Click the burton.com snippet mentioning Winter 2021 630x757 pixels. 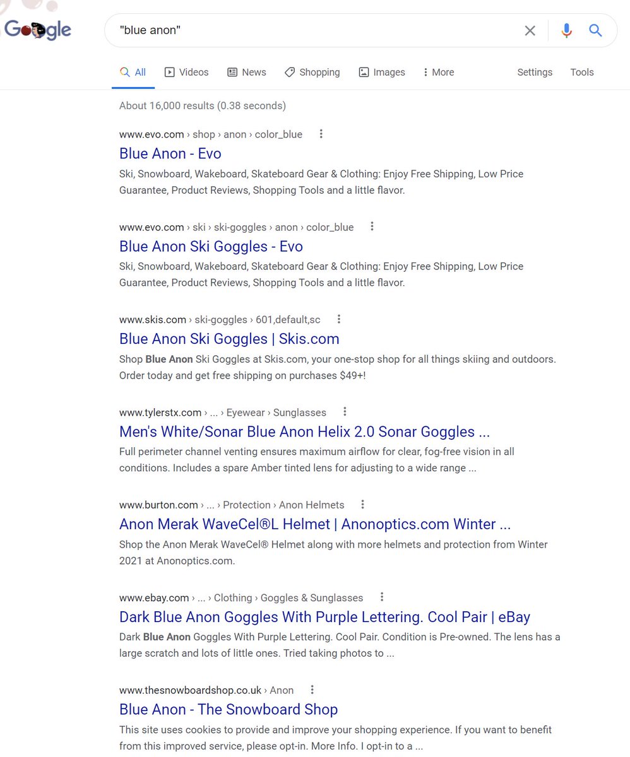click(333, 553)
